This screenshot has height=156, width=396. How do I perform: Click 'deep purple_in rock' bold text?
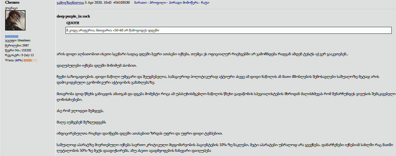tap(73, 16)
